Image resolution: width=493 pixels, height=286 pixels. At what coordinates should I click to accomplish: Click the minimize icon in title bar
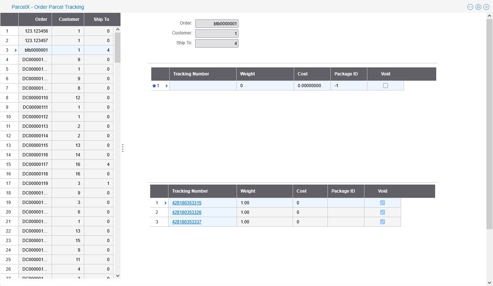point(470,7)
